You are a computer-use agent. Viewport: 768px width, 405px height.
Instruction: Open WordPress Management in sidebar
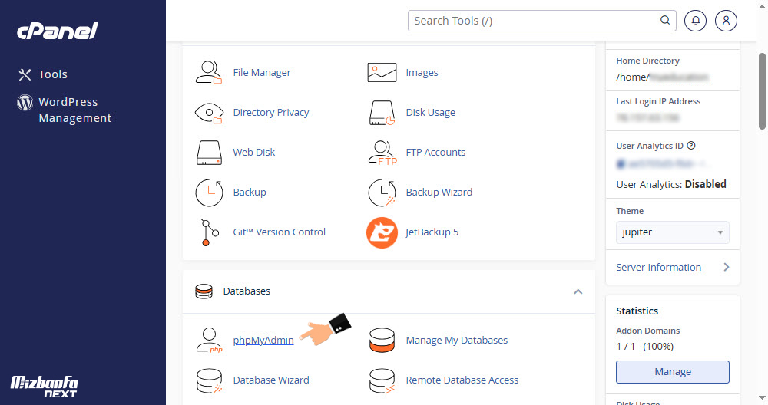[74, 110]
